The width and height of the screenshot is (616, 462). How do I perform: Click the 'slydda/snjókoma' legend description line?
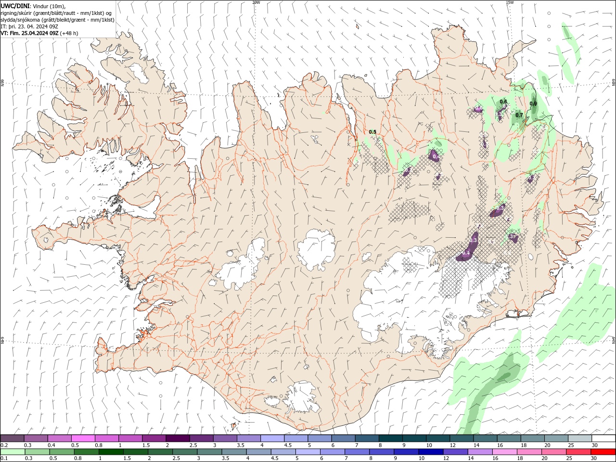click(58, 20)
